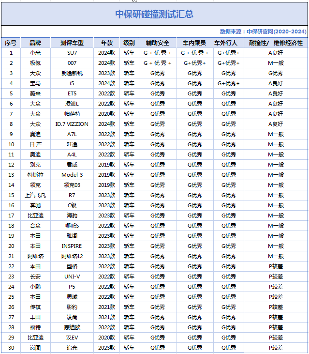
Task: Click the 测评车型 column header
Action: coord(72,43)
